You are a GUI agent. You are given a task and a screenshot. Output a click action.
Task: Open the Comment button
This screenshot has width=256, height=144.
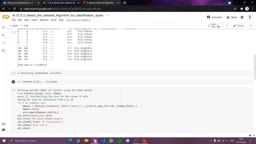point(214,17)
